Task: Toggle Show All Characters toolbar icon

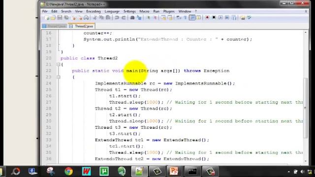Action: [x=185, y=18]
